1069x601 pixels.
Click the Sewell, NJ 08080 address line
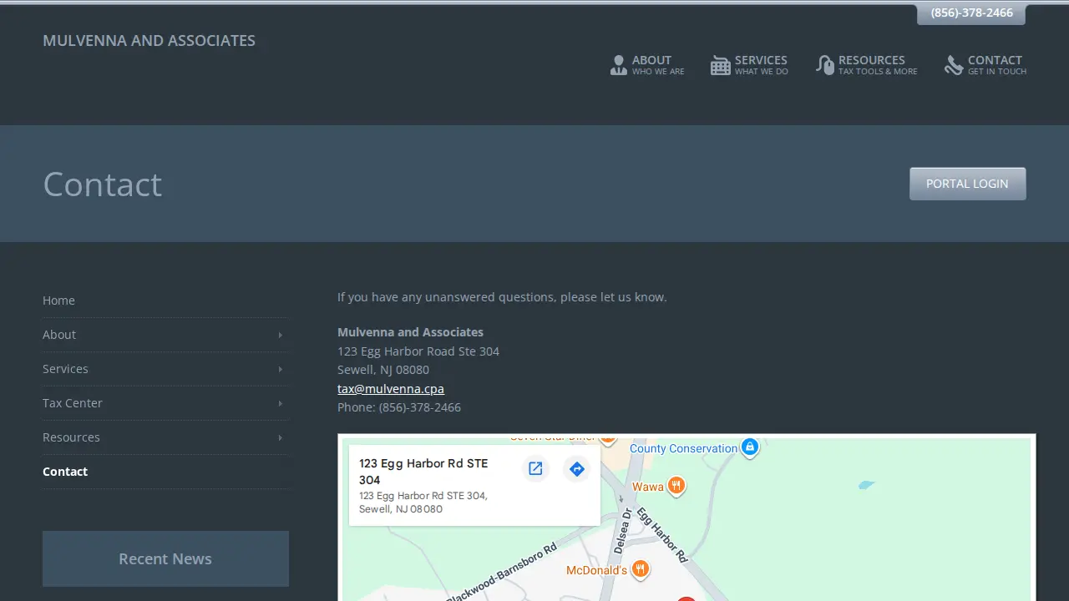pos(383,370)
